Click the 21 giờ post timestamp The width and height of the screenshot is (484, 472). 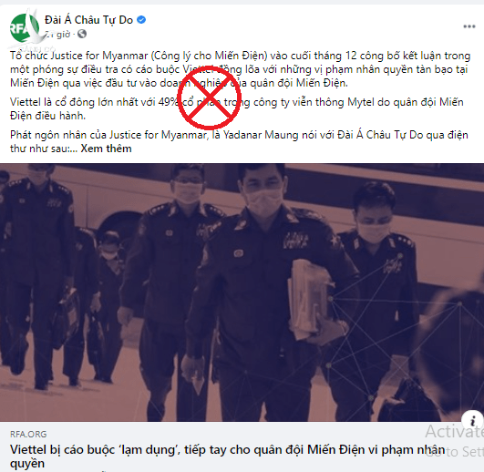[x=57, y=34]
